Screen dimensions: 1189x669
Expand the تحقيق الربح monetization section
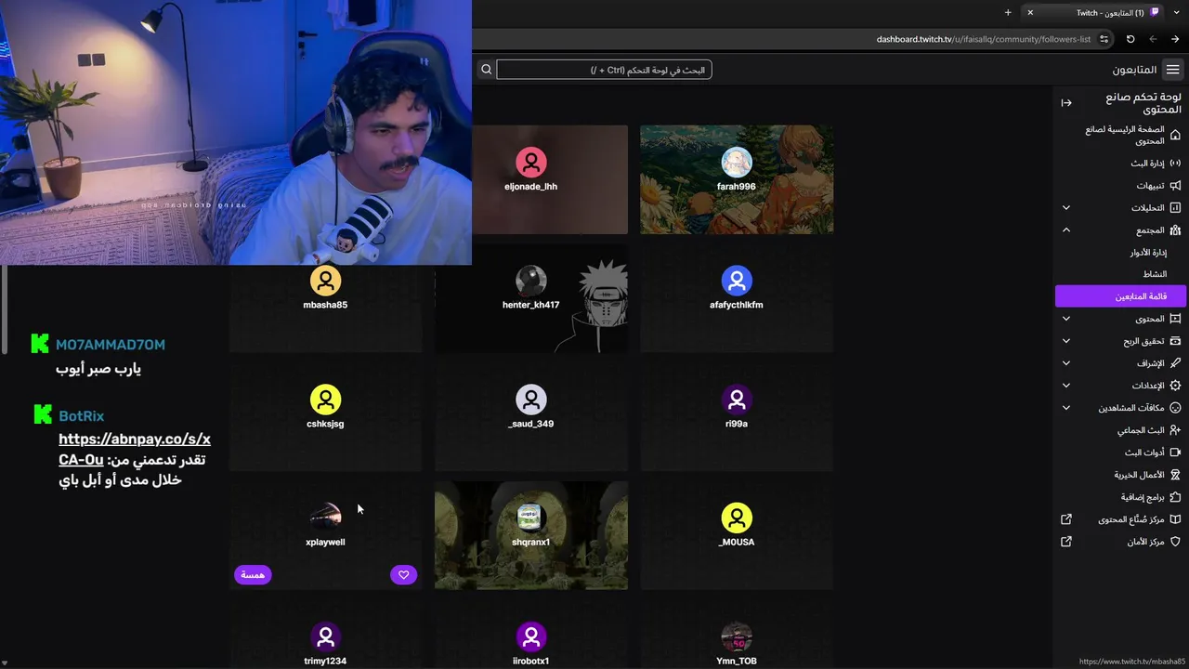(1066, 341)
